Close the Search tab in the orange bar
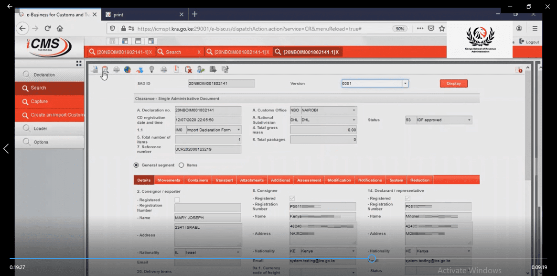This screenshot has height=276, width=557. click(199, 52)
